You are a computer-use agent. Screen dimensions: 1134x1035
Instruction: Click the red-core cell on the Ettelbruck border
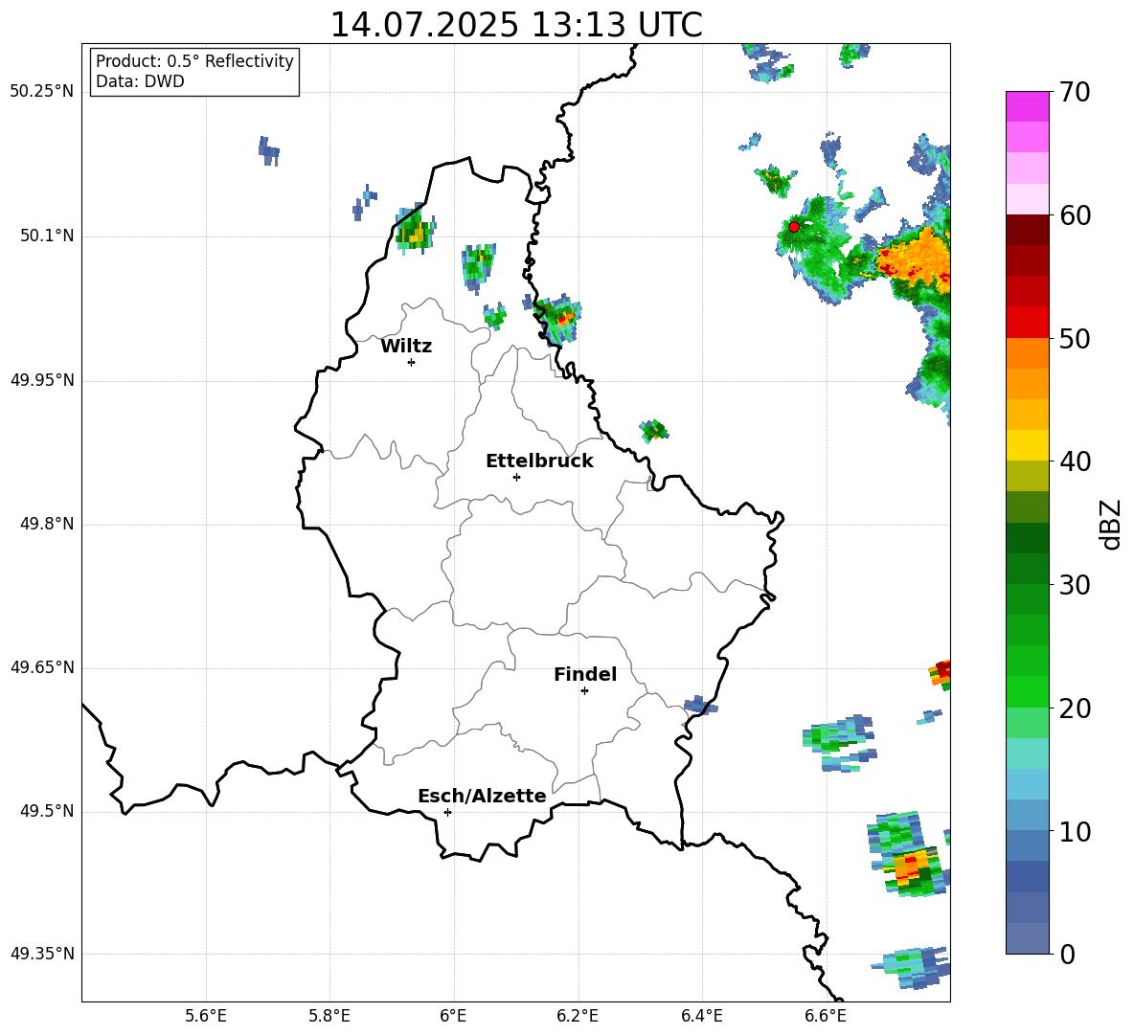pyautogui.click(x=559, y=318)
